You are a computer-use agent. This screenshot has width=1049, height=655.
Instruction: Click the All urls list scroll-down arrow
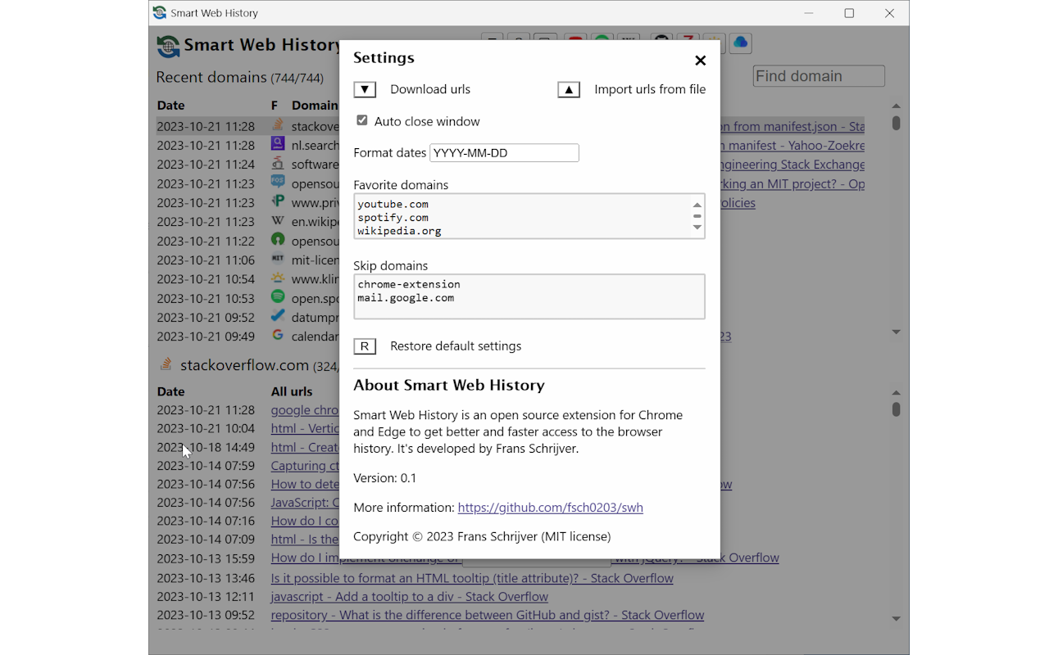point(896,618)
